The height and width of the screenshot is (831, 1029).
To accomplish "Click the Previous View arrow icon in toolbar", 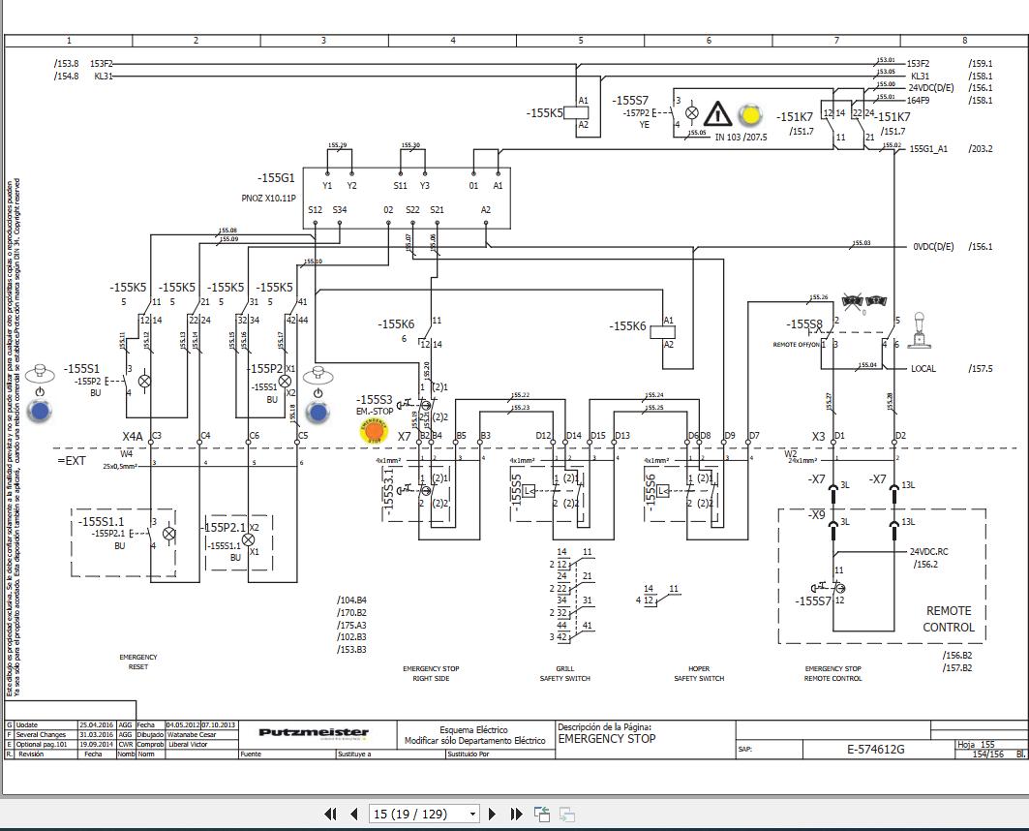I will (540, 815).
